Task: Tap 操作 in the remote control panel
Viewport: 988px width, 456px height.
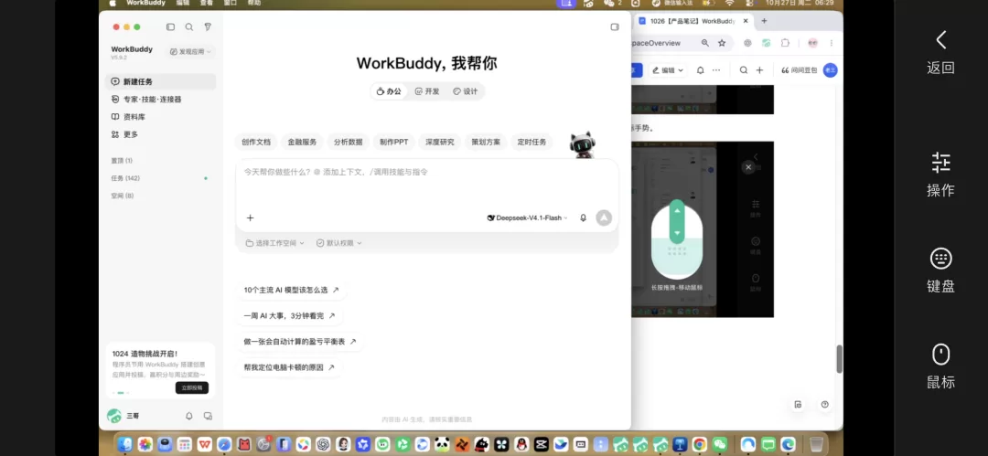Action: click(x=940, y=175)
